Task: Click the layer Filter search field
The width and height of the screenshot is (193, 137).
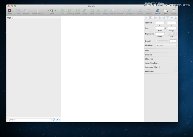Action: [29, 120]
